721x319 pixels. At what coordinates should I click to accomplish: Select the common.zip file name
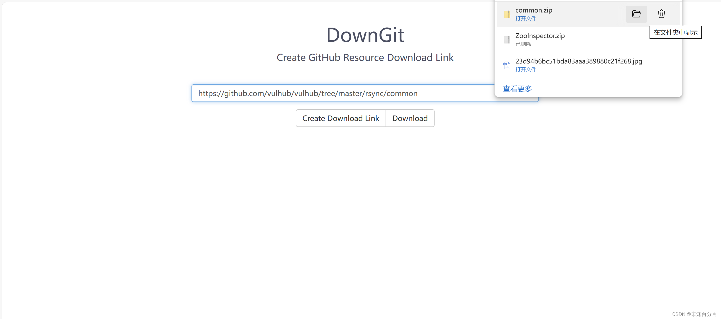533,10
